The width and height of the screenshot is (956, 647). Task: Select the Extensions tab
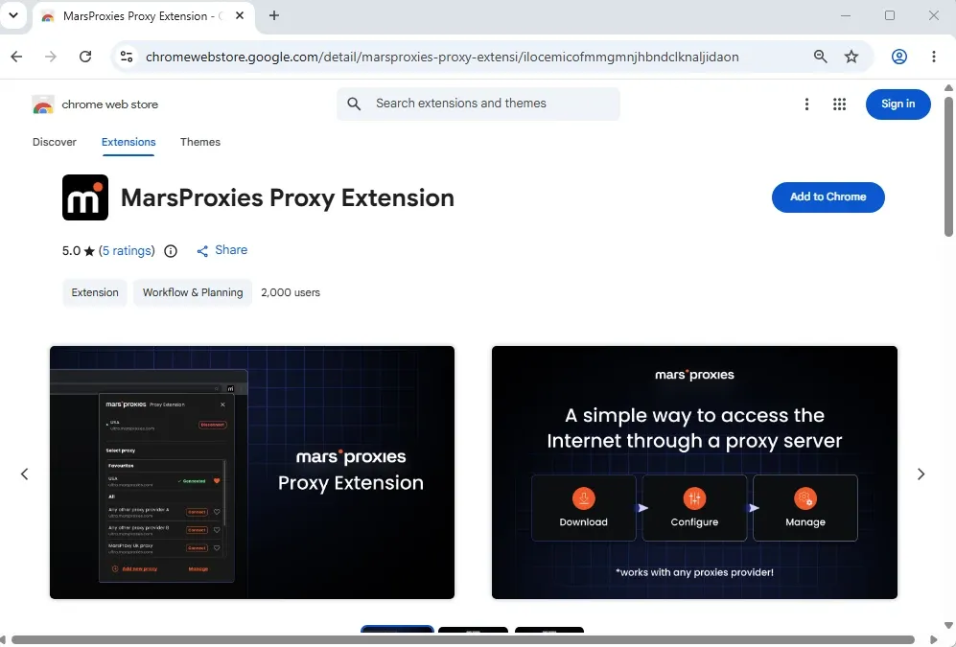point(128,142)
